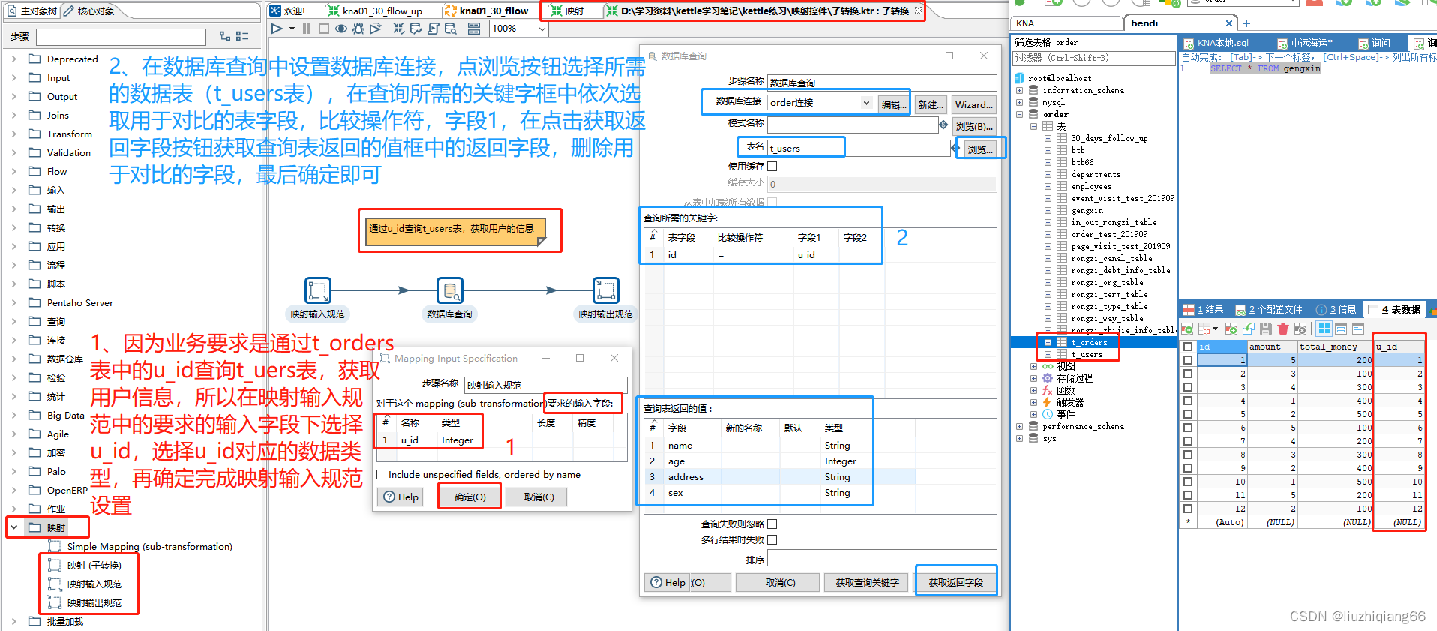Toggle the 查询失败则忽略 checkbox
This screenshot has height=631, width=1437.
[x=772, y=524]
